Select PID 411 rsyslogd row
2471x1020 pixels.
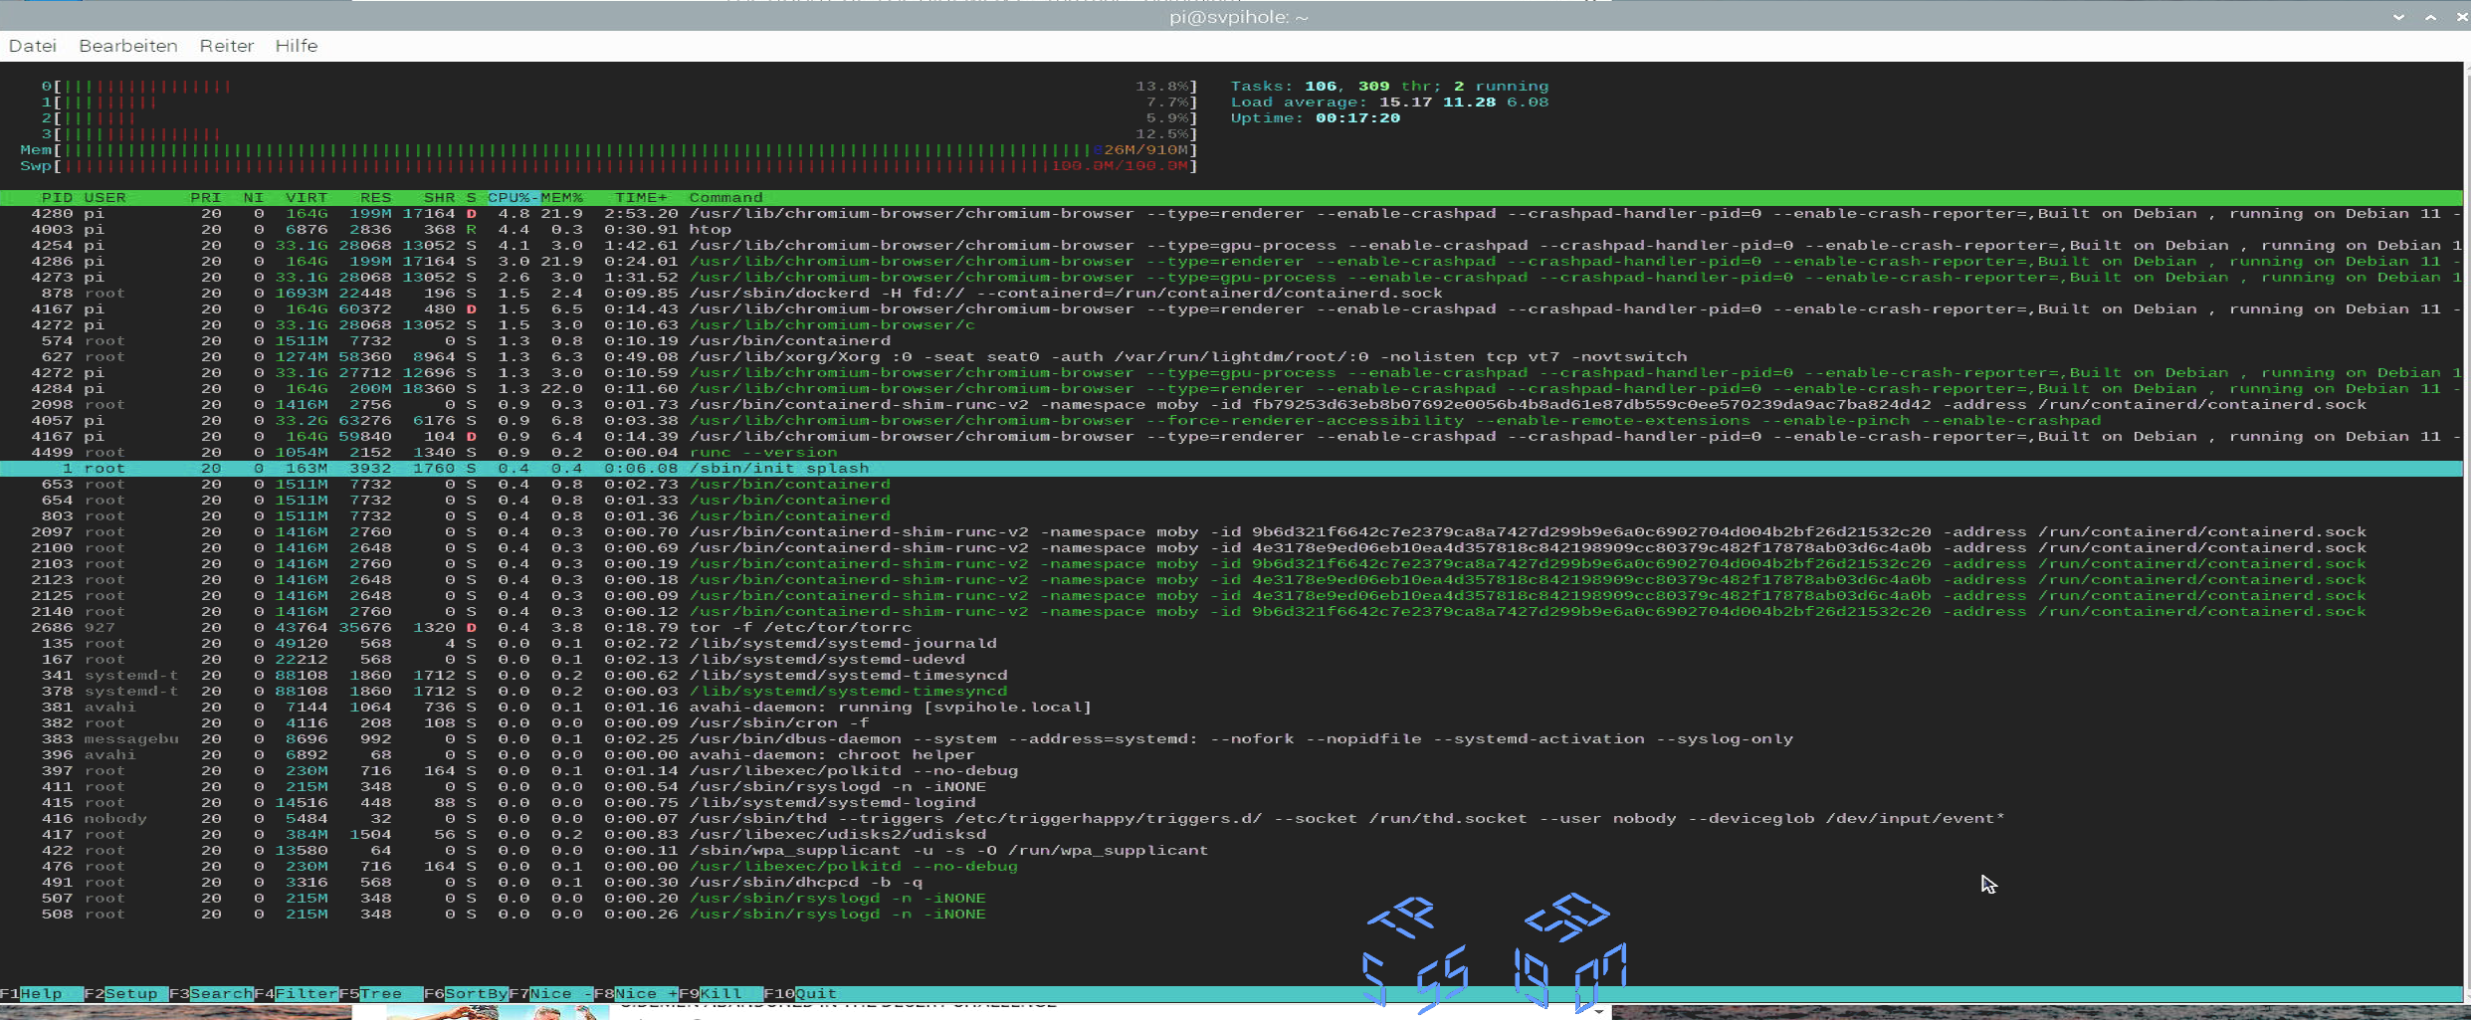click(1231, 786)
